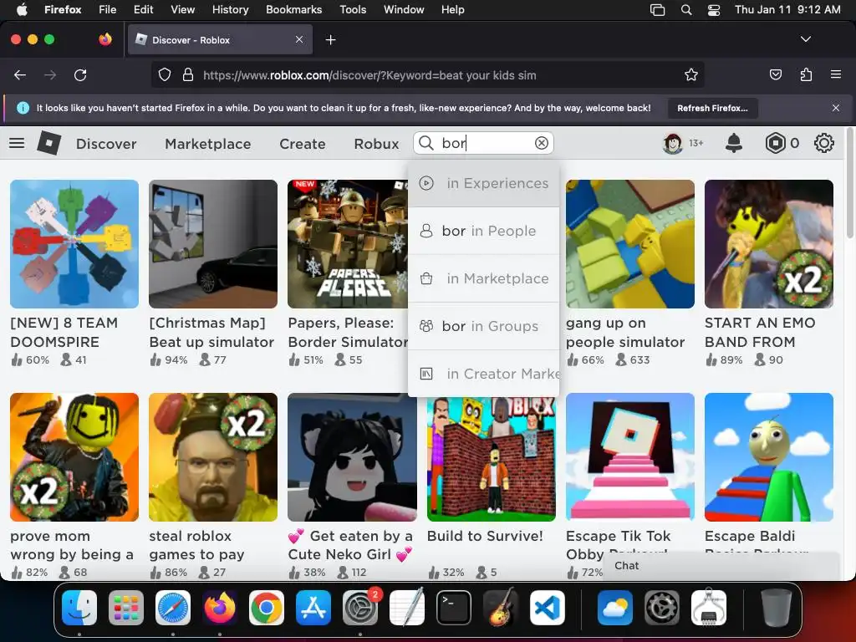
Task: Clear the search box with the X icon
Action: (541, 143)
